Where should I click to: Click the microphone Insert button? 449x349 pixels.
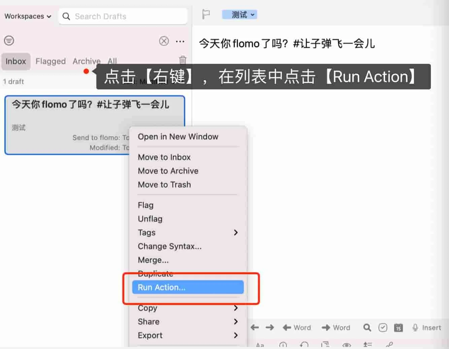tap(426, 327)
